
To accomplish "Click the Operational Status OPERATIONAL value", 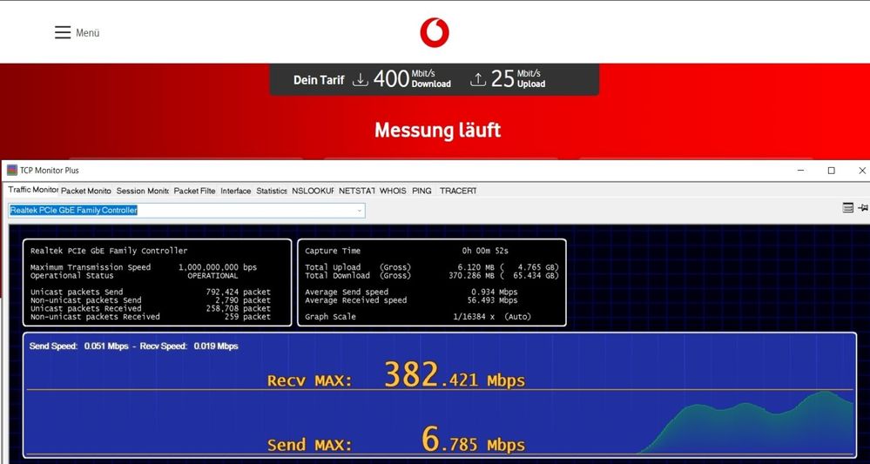I will click(x=212, y=275).
